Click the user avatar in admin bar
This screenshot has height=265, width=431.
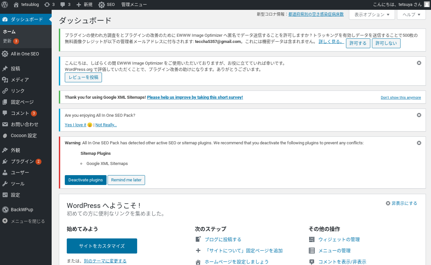click(x=427, y=5)
